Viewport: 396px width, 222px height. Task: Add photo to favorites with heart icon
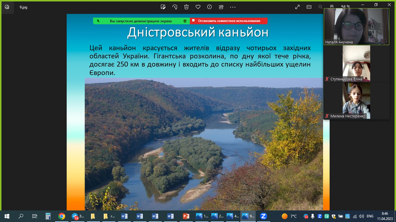tap(198, 7)
